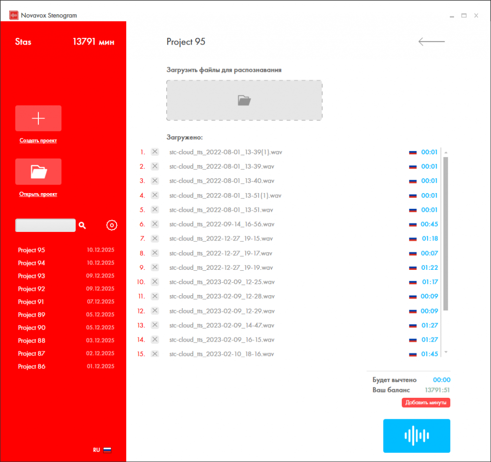
Task: Click the upload files drop zone
Action: [x=244, y=100]
